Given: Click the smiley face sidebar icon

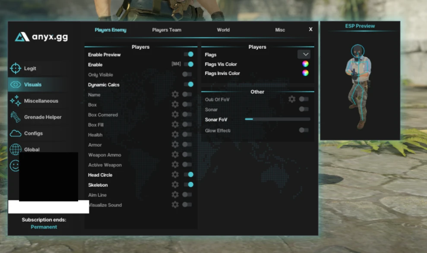Looking at the screenshot, I should pos(14,166).
